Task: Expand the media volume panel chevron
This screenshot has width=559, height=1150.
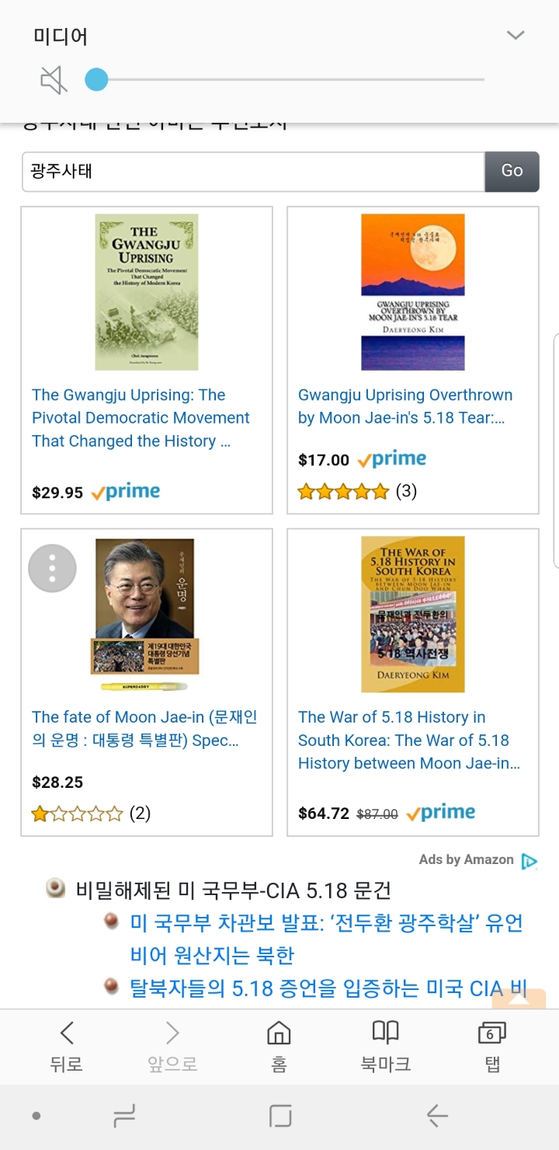Action: coord(516,36)
